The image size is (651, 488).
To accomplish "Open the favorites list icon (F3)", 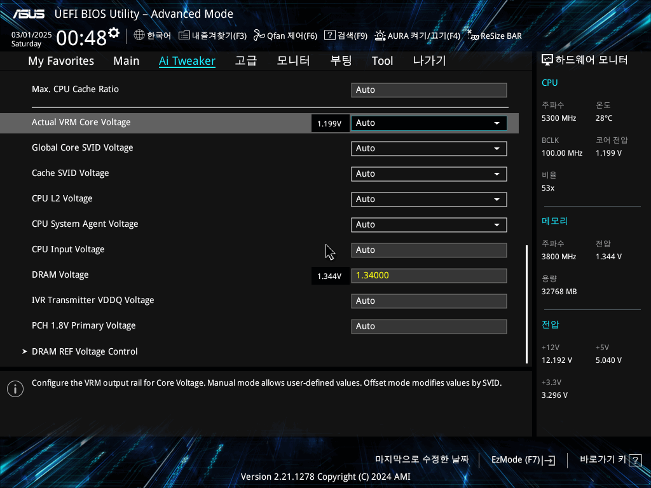I will pos(184,36).
